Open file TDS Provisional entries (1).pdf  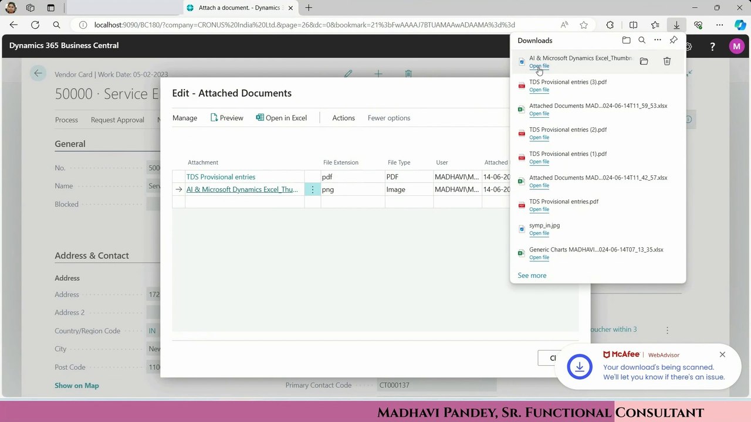point(539,162)
